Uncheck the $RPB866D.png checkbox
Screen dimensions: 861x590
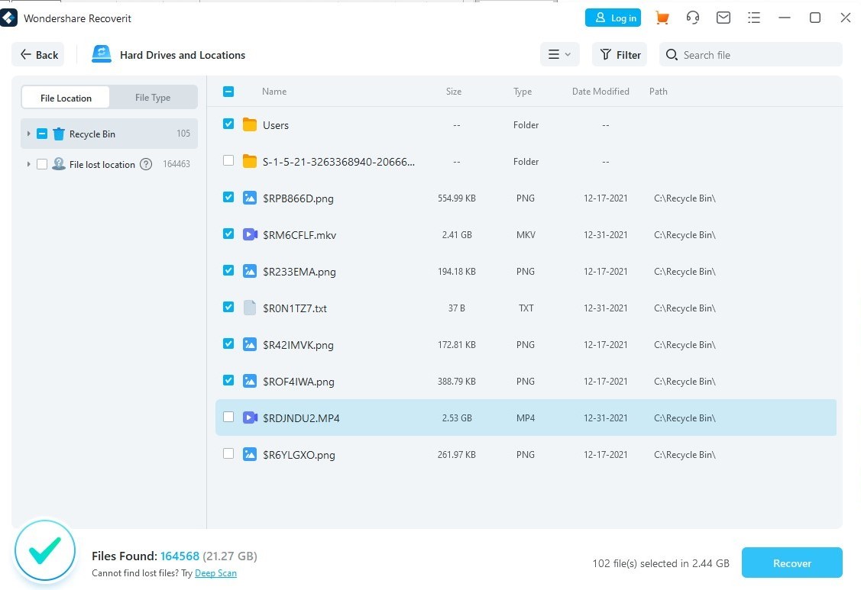228,197
